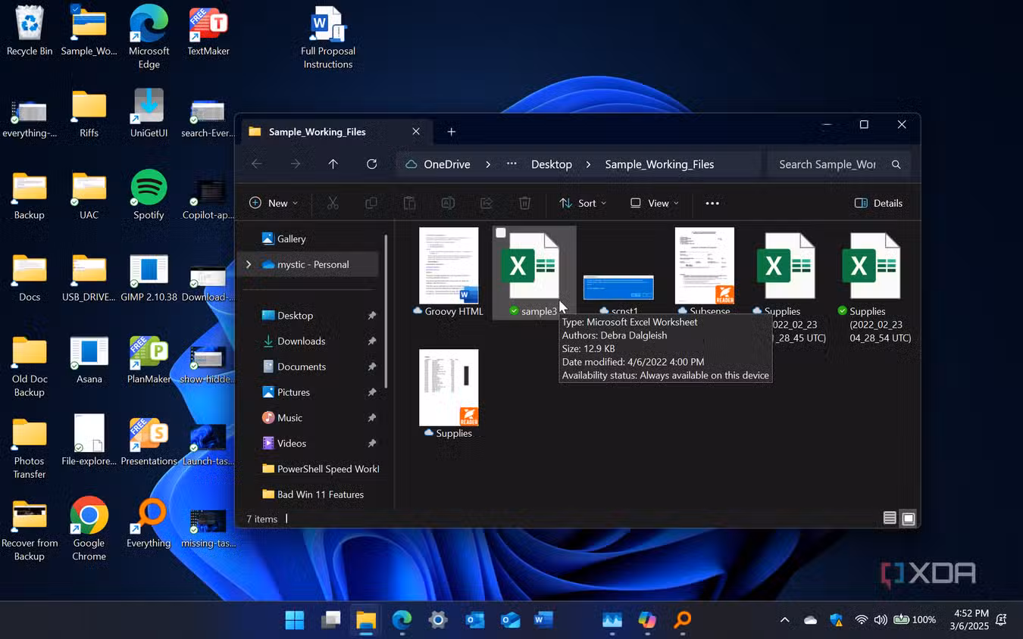Rename the selection using the Rename icon
1023x639 pixels.
point(448,203)
